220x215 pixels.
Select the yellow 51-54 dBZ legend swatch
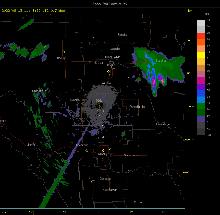point(201,55)
